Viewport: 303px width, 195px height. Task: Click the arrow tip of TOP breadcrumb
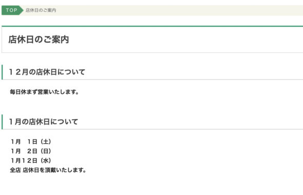pos(22,10)
